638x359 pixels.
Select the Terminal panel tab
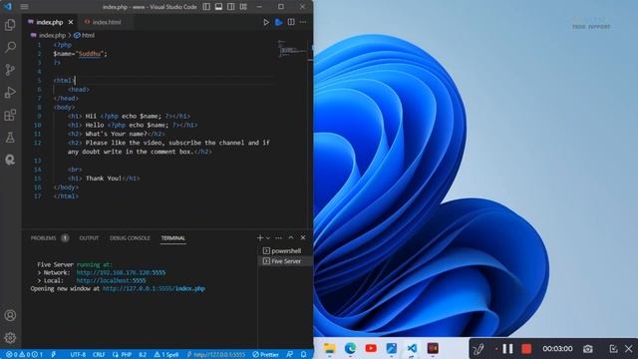172,238
